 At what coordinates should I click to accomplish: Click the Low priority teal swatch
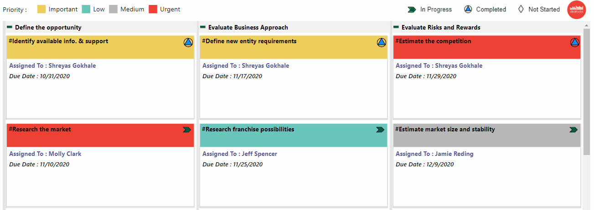[x=86, y=9]
